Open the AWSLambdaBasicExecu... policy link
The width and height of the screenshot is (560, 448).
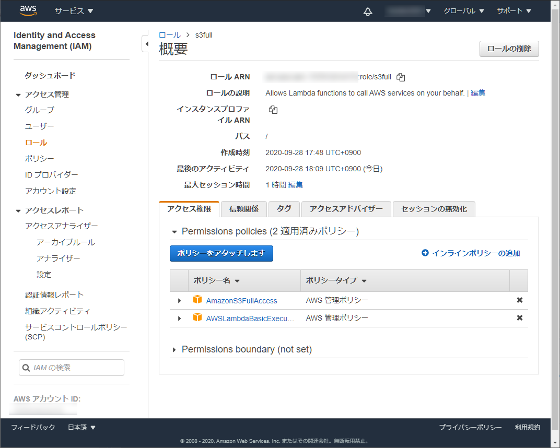(250, 319)
